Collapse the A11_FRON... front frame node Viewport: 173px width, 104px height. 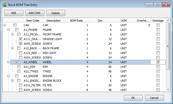12,34
